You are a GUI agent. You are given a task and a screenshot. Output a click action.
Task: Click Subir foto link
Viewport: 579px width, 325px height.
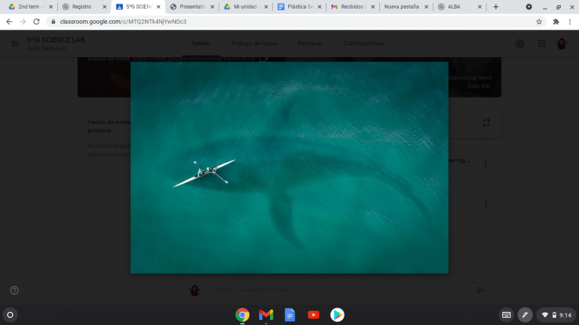click(x=479, y=86)
